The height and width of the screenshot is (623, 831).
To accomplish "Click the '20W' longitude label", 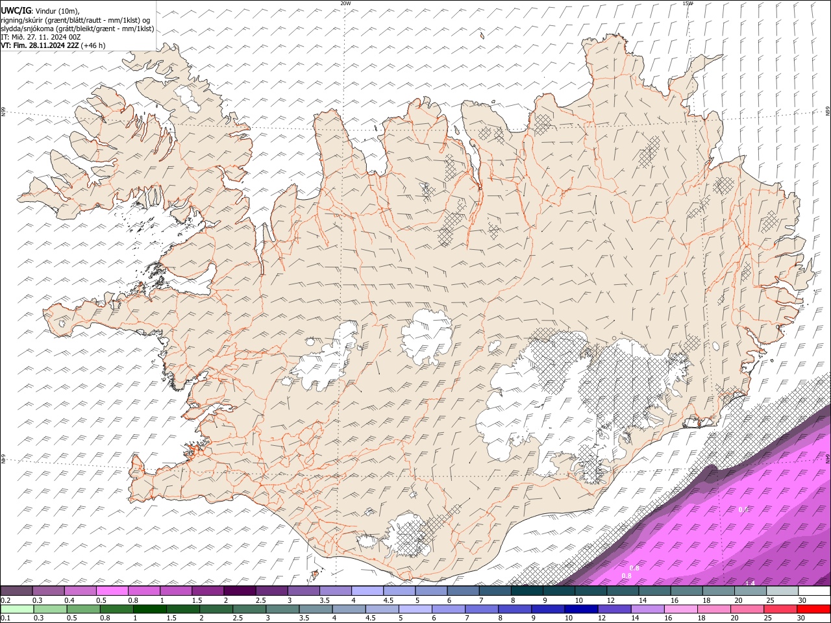I will [345, 3].
